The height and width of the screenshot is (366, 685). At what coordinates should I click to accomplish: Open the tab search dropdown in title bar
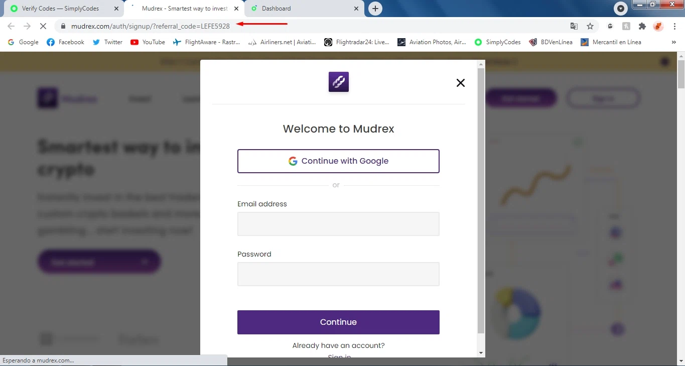(621, 9)
